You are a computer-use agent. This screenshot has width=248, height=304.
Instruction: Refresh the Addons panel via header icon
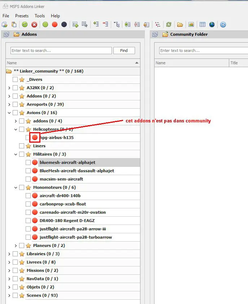pos(6,34)
